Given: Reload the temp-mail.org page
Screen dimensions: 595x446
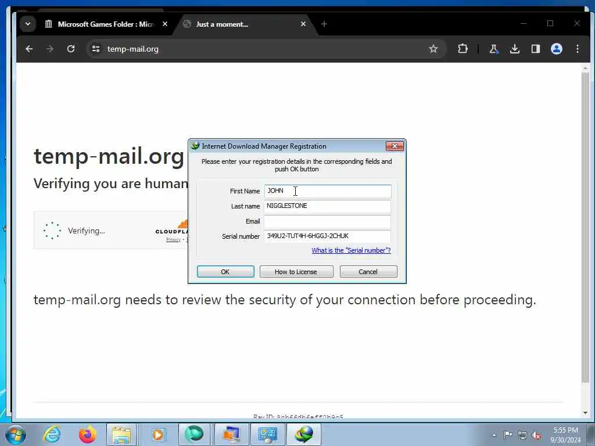Looking at the screenshot, I should (x=70, y=49).
